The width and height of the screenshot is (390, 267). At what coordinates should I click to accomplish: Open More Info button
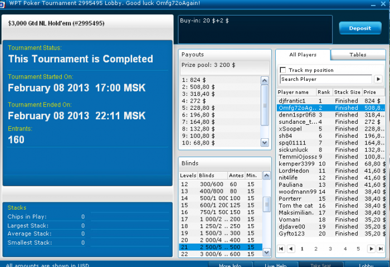click(x=230, y=265)
